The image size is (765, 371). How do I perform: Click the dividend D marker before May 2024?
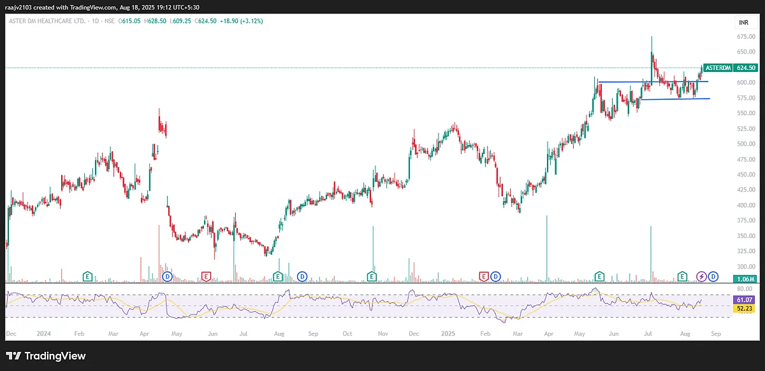[167, 276]
